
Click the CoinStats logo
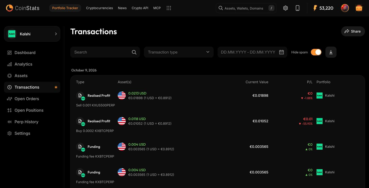coord(23,8)
